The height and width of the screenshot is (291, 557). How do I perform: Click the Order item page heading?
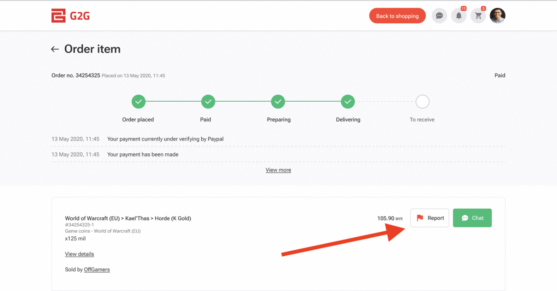(93, 49)
